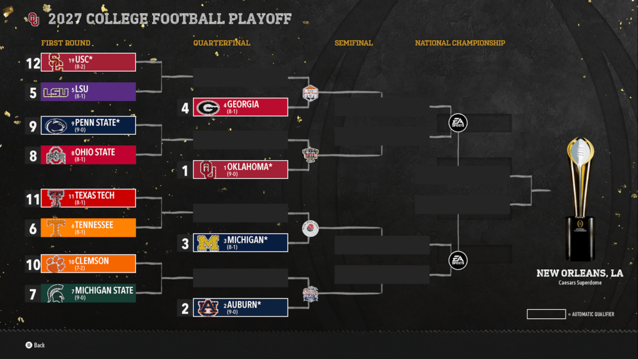
Task: Click the National Championship trophy image
Action: [x=580, y=199]
